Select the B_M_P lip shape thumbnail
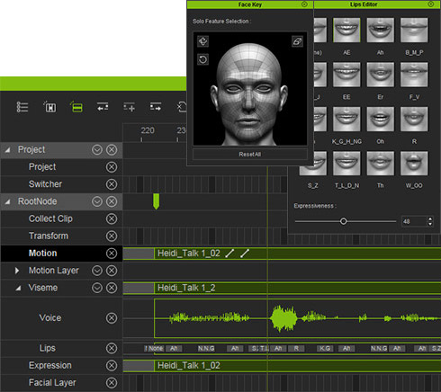Image resolution: width=441 pixels, height=392 pixels. tap(414, 30)
